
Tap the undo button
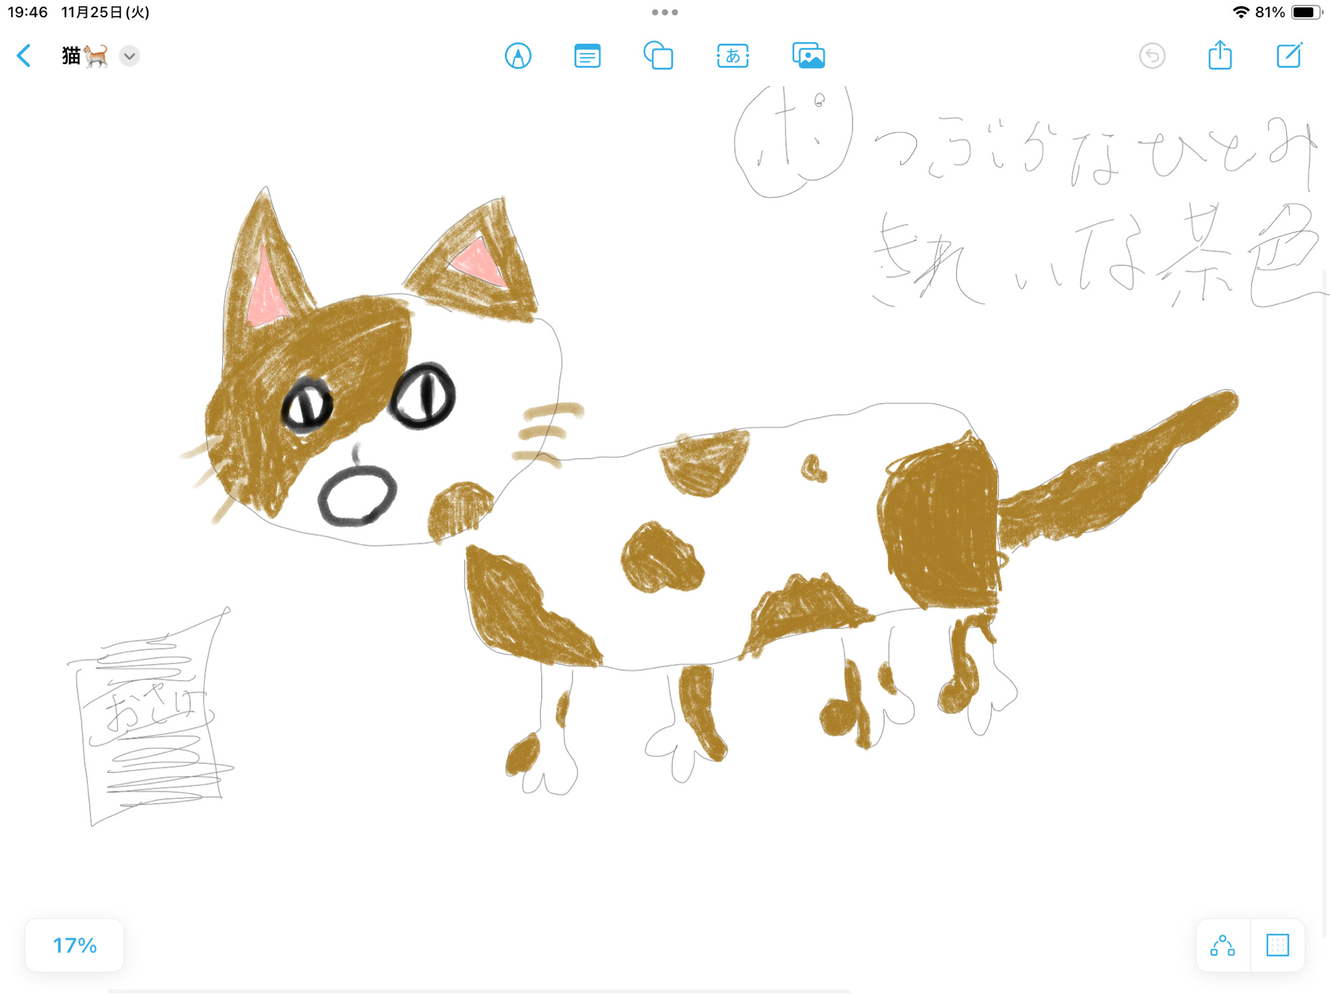pyautogui.click(x=1152, y=56)
